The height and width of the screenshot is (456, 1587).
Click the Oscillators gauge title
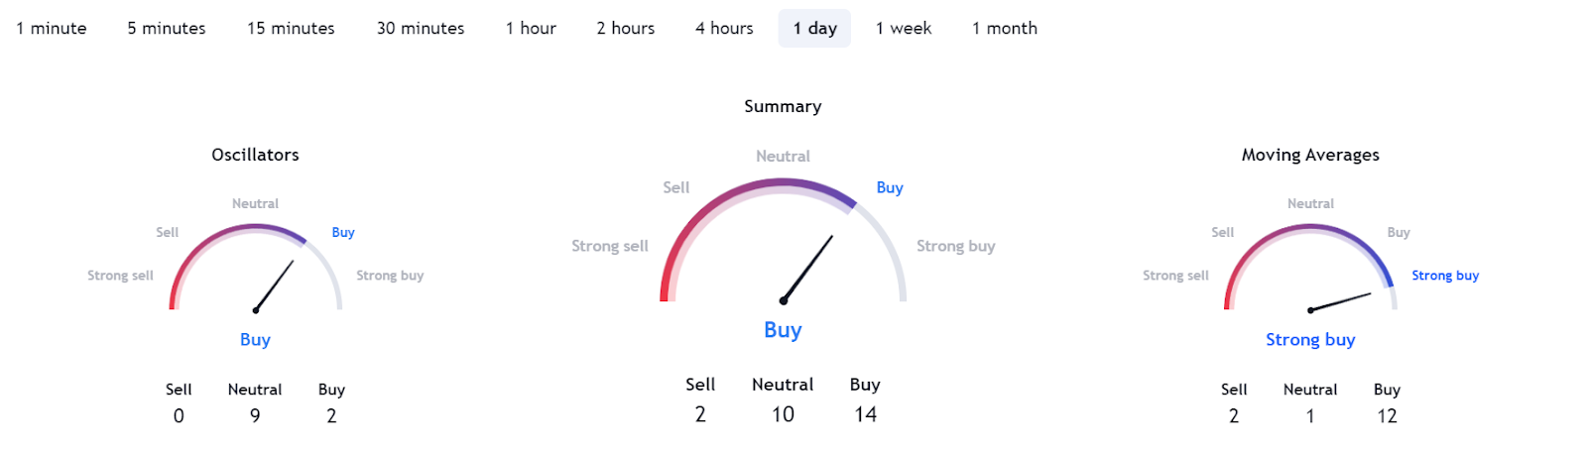click(x=255, y=155)
